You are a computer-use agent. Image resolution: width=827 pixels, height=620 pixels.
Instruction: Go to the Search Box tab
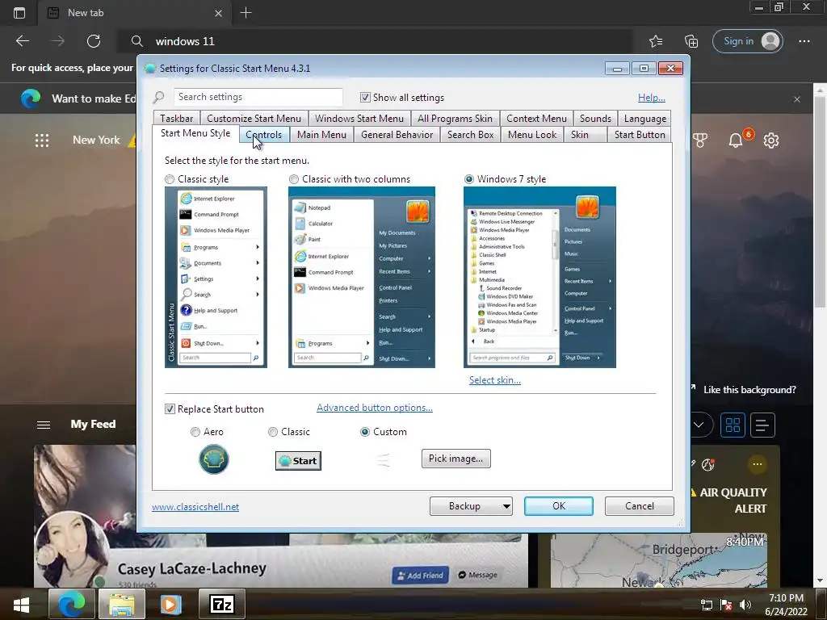(x=471, y=135)
